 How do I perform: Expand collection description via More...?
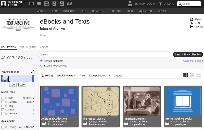coord(44,35)
